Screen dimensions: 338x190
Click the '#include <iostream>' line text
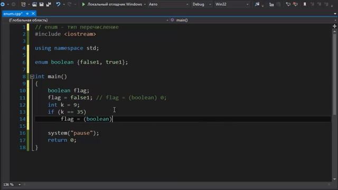click(x=65, y=34)
